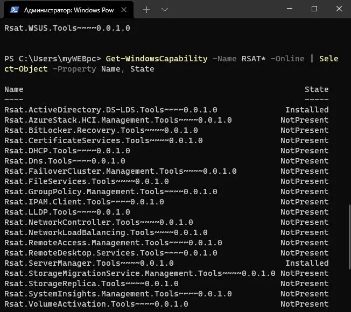Expand the new tab profiles dropdown arrow
This screenshot has width=351, height=312.
[x=165, y=10]
